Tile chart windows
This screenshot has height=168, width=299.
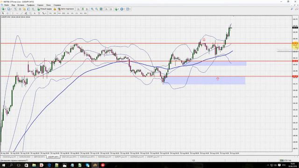(x=101, y=9)
